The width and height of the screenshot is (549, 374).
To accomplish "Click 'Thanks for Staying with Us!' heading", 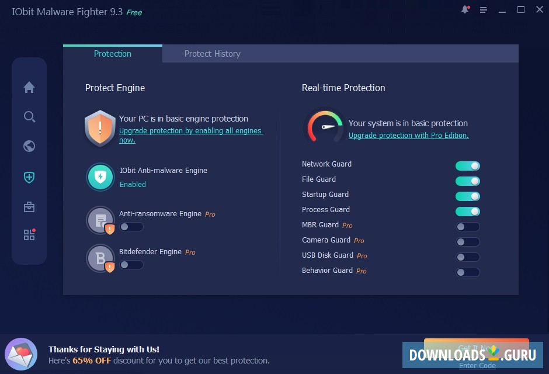I will tap(104, 349).
